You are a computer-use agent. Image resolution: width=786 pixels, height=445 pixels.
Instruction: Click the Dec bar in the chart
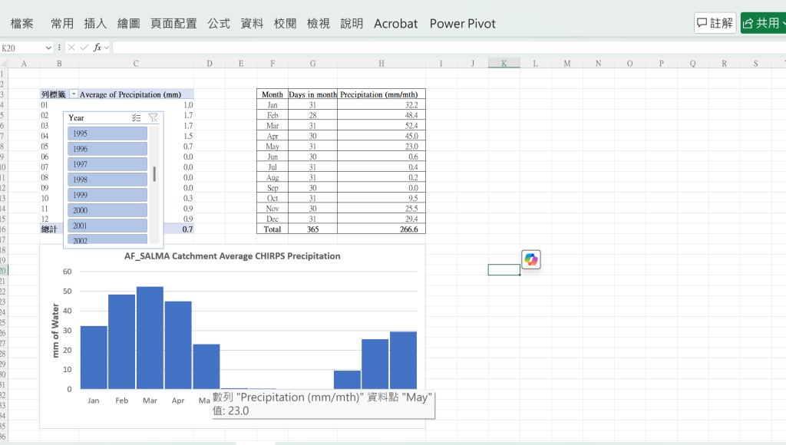[403, 361]
